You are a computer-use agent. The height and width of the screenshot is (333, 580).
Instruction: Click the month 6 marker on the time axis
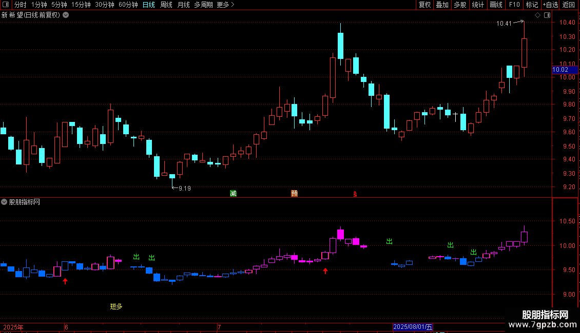(66, 327)
